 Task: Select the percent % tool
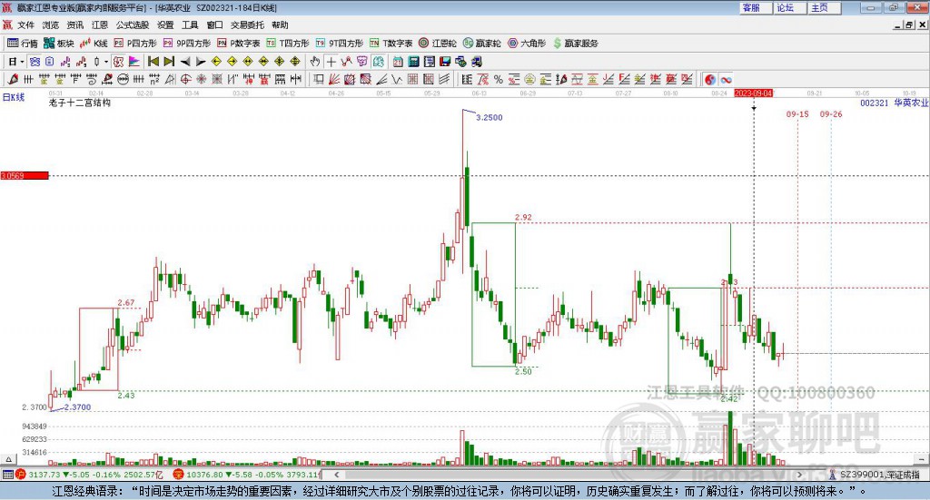[x=499, y=79]
